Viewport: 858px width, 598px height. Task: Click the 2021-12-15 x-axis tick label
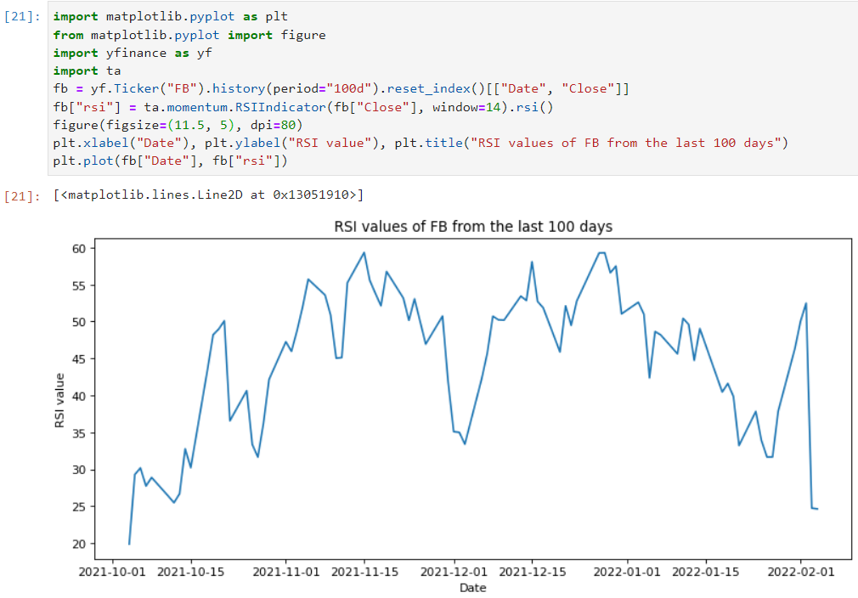click(533, 572)
